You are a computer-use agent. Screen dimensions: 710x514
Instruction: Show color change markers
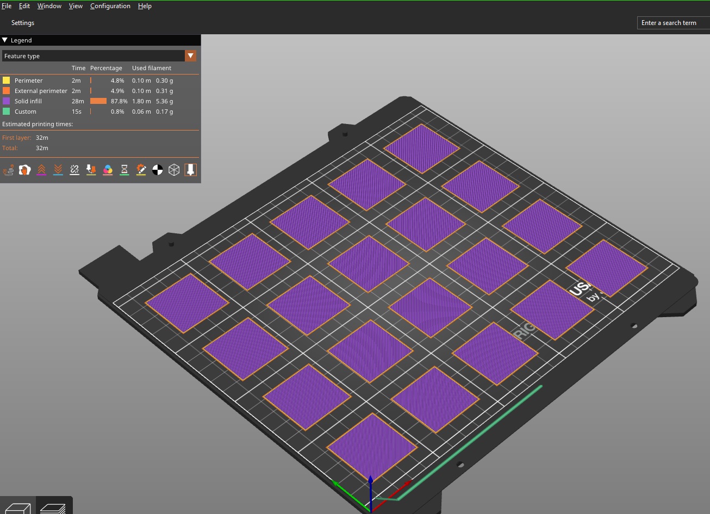[108, 170]
